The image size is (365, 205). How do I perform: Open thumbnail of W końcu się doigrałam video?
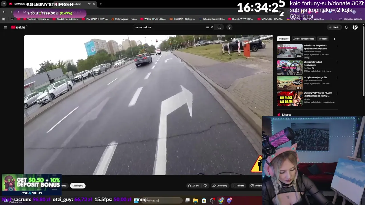click(x=290, y=51)
